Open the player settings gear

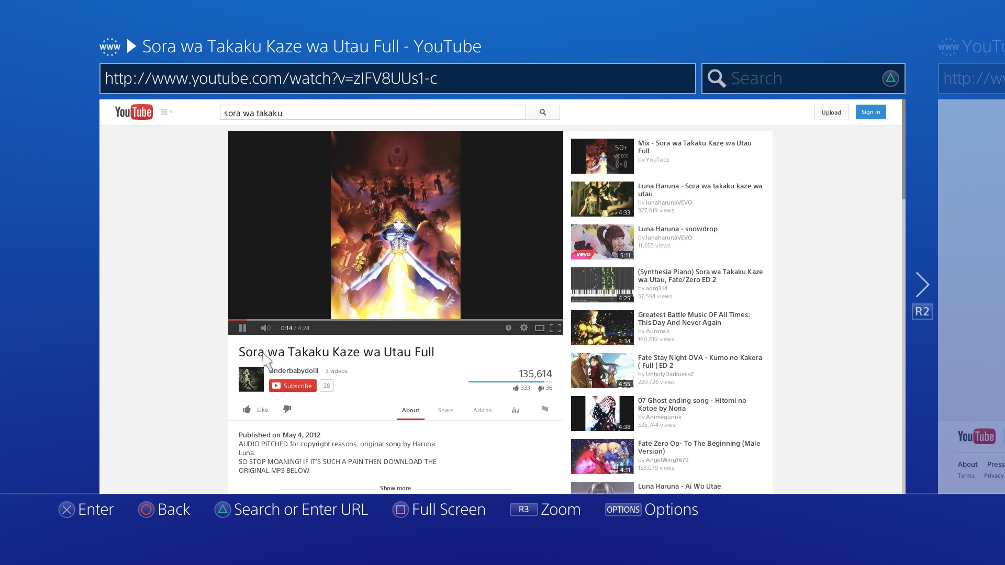(524, 328)
